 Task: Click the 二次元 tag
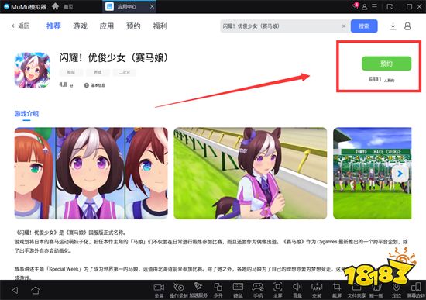click(125, 72)
